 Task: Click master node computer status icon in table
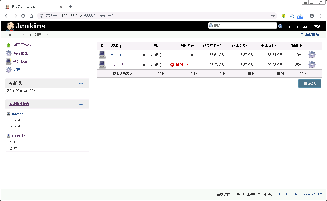click(x=102, y=55)
